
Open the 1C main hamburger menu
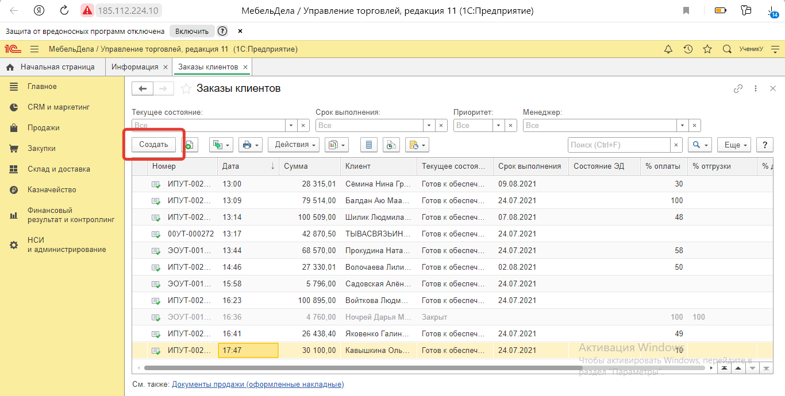[x=34, y=49]
